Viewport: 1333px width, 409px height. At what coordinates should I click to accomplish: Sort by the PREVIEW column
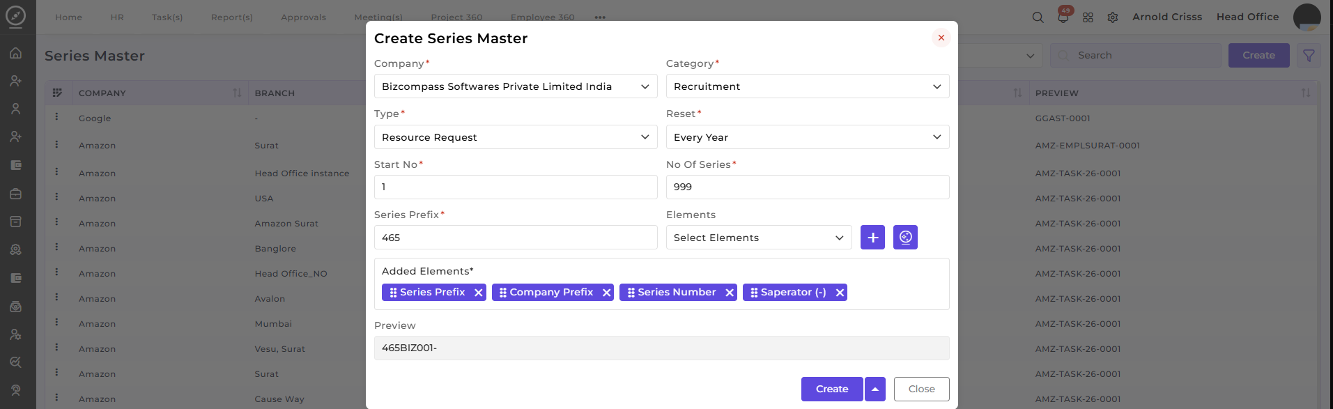[x=1306, y=93]
